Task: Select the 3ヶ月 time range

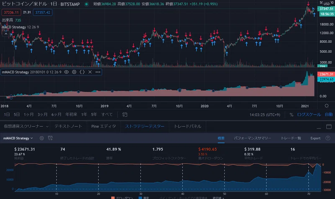Action: click(43, 114)
